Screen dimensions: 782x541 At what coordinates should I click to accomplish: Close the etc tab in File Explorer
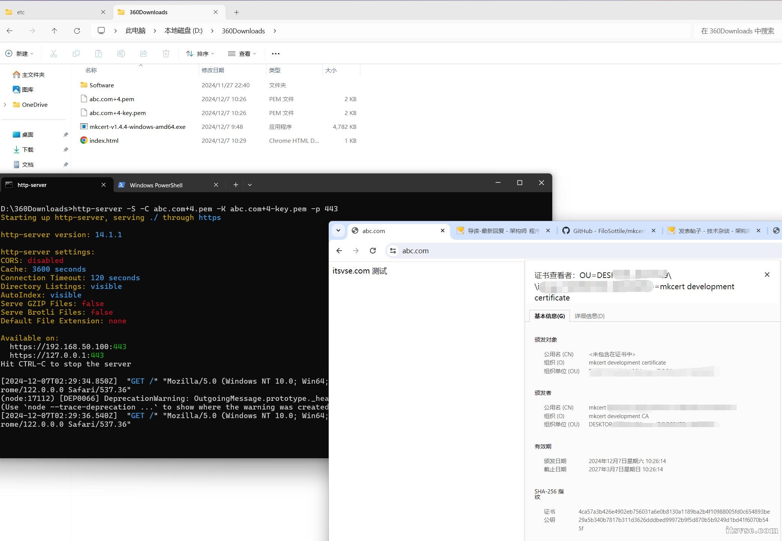coord(103,12)
